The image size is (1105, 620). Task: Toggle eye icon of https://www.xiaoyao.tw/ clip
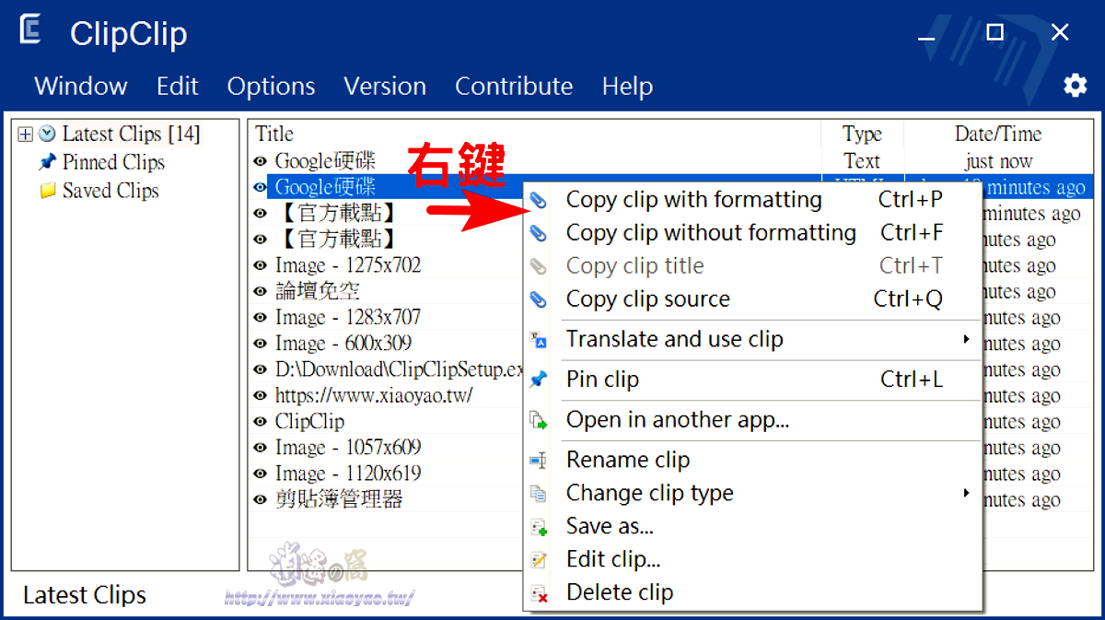coord(260,396)
